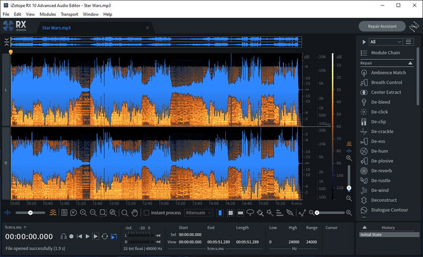This screenshot has width=423, height=257.
Task: Open the spectrogram settings clipboard icon
Action: click(64, 213)
